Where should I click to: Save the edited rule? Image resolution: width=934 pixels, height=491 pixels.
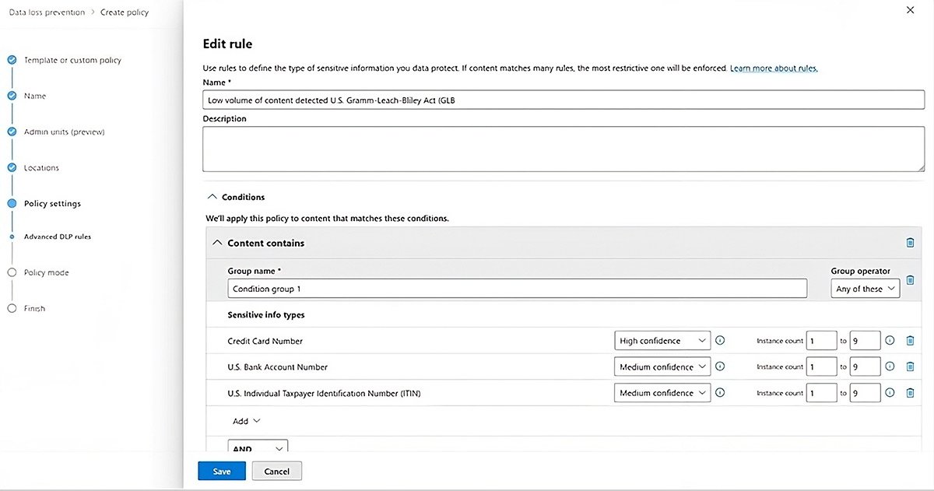click(222, 471)
